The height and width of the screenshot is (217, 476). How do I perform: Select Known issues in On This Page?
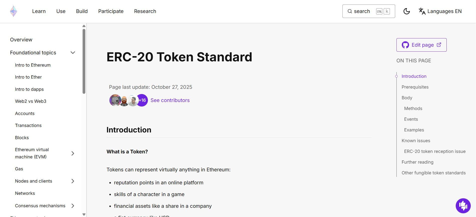(416, 140)
